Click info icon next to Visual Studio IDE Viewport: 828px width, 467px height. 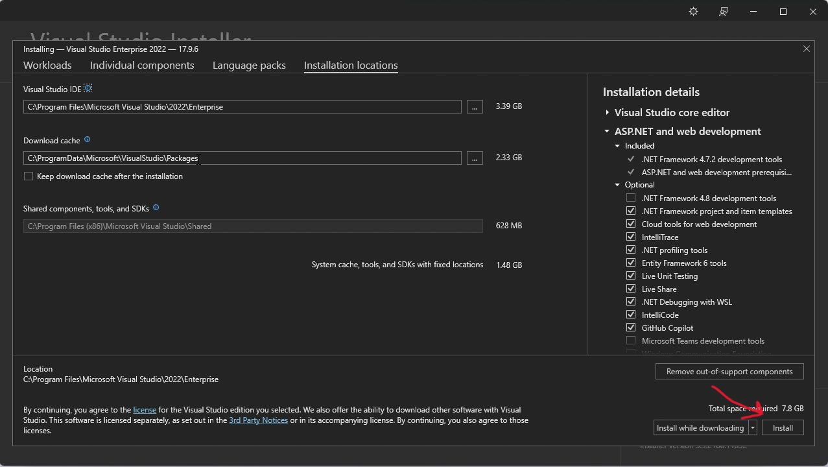[x=88, y=88]
